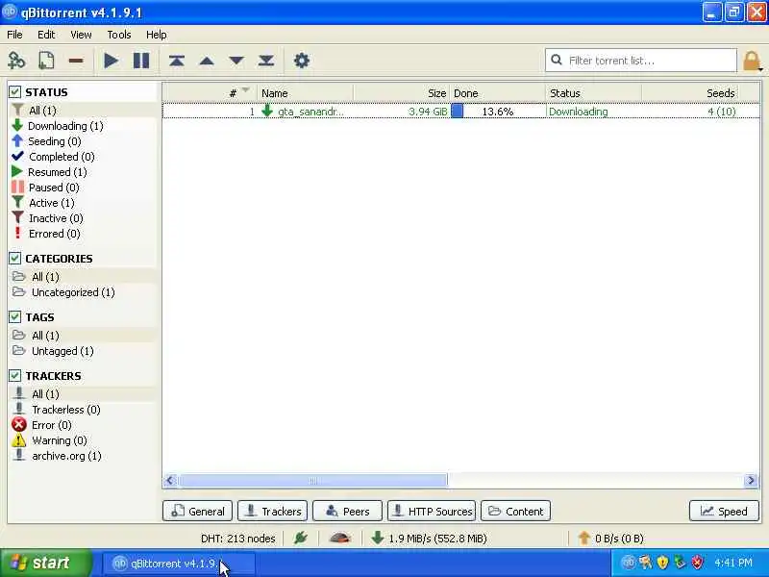This screenshot has height=577, width=769.
Task: Click the Delete torrent minus icon
Action: click(x=76, y=61)
